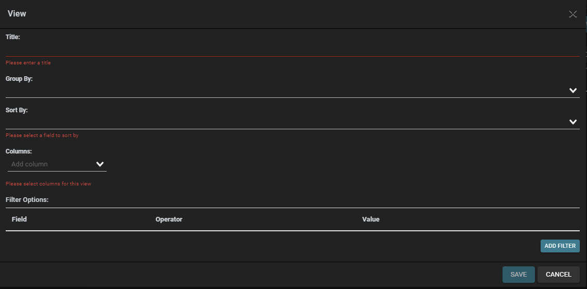Image resolution: width=587 pixels, height=289 pixels.
Task: Click the chevron next to Add column
Action: click(x=99, y=164)
